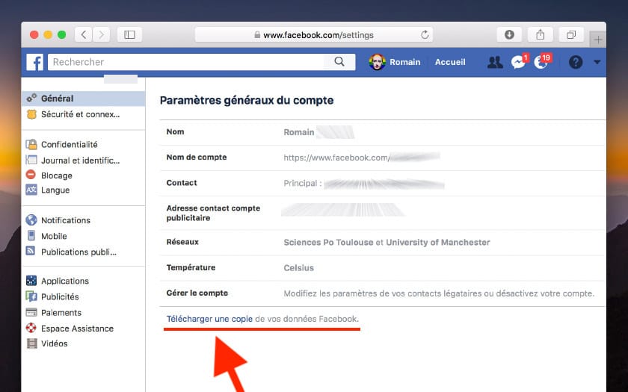
Task: Click the Espace Assistance lifebuoy icon
Action: click(x=31, y=328)
